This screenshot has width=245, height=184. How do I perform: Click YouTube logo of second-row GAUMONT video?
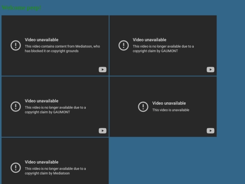tap(103, 131)
